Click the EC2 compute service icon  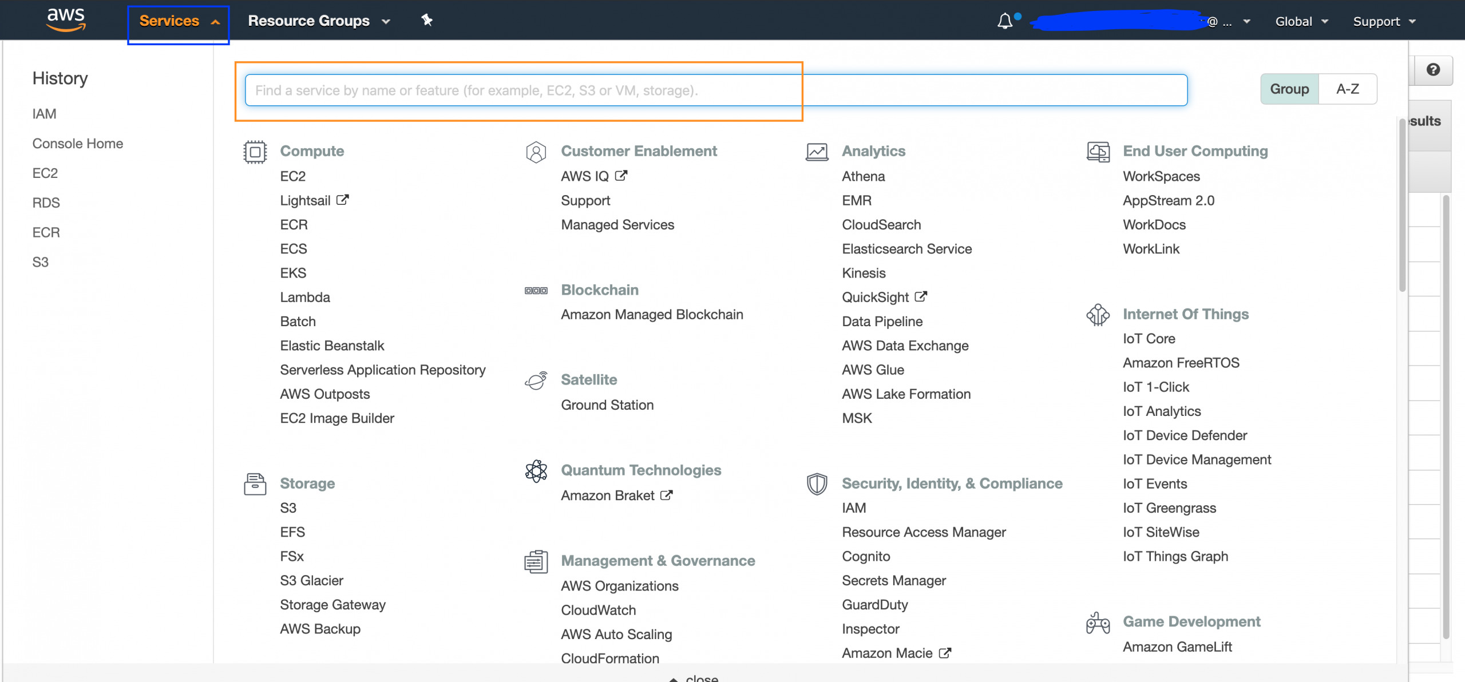(292, 176)
